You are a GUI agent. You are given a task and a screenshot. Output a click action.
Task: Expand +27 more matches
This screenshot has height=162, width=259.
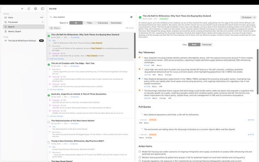[55, 89]
